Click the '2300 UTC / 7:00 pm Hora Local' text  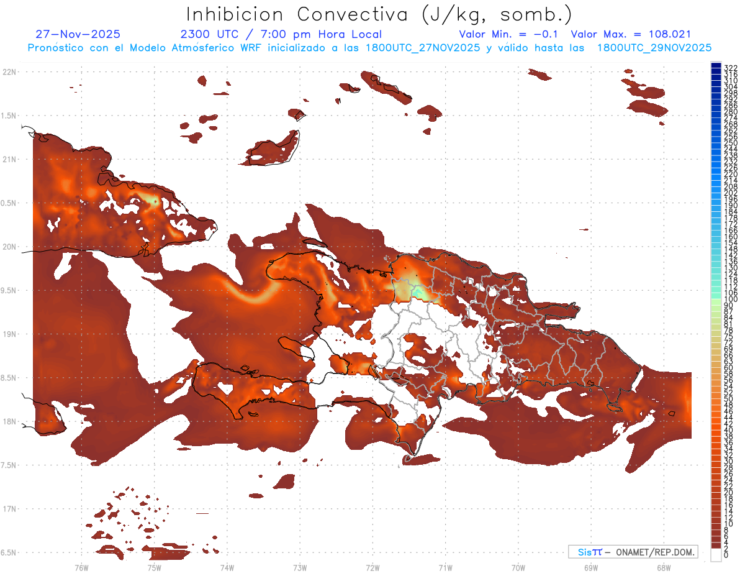coord(281,34)
